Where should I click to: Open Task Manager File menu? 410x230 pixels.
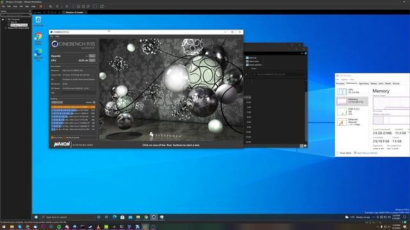tap(338, 79)
